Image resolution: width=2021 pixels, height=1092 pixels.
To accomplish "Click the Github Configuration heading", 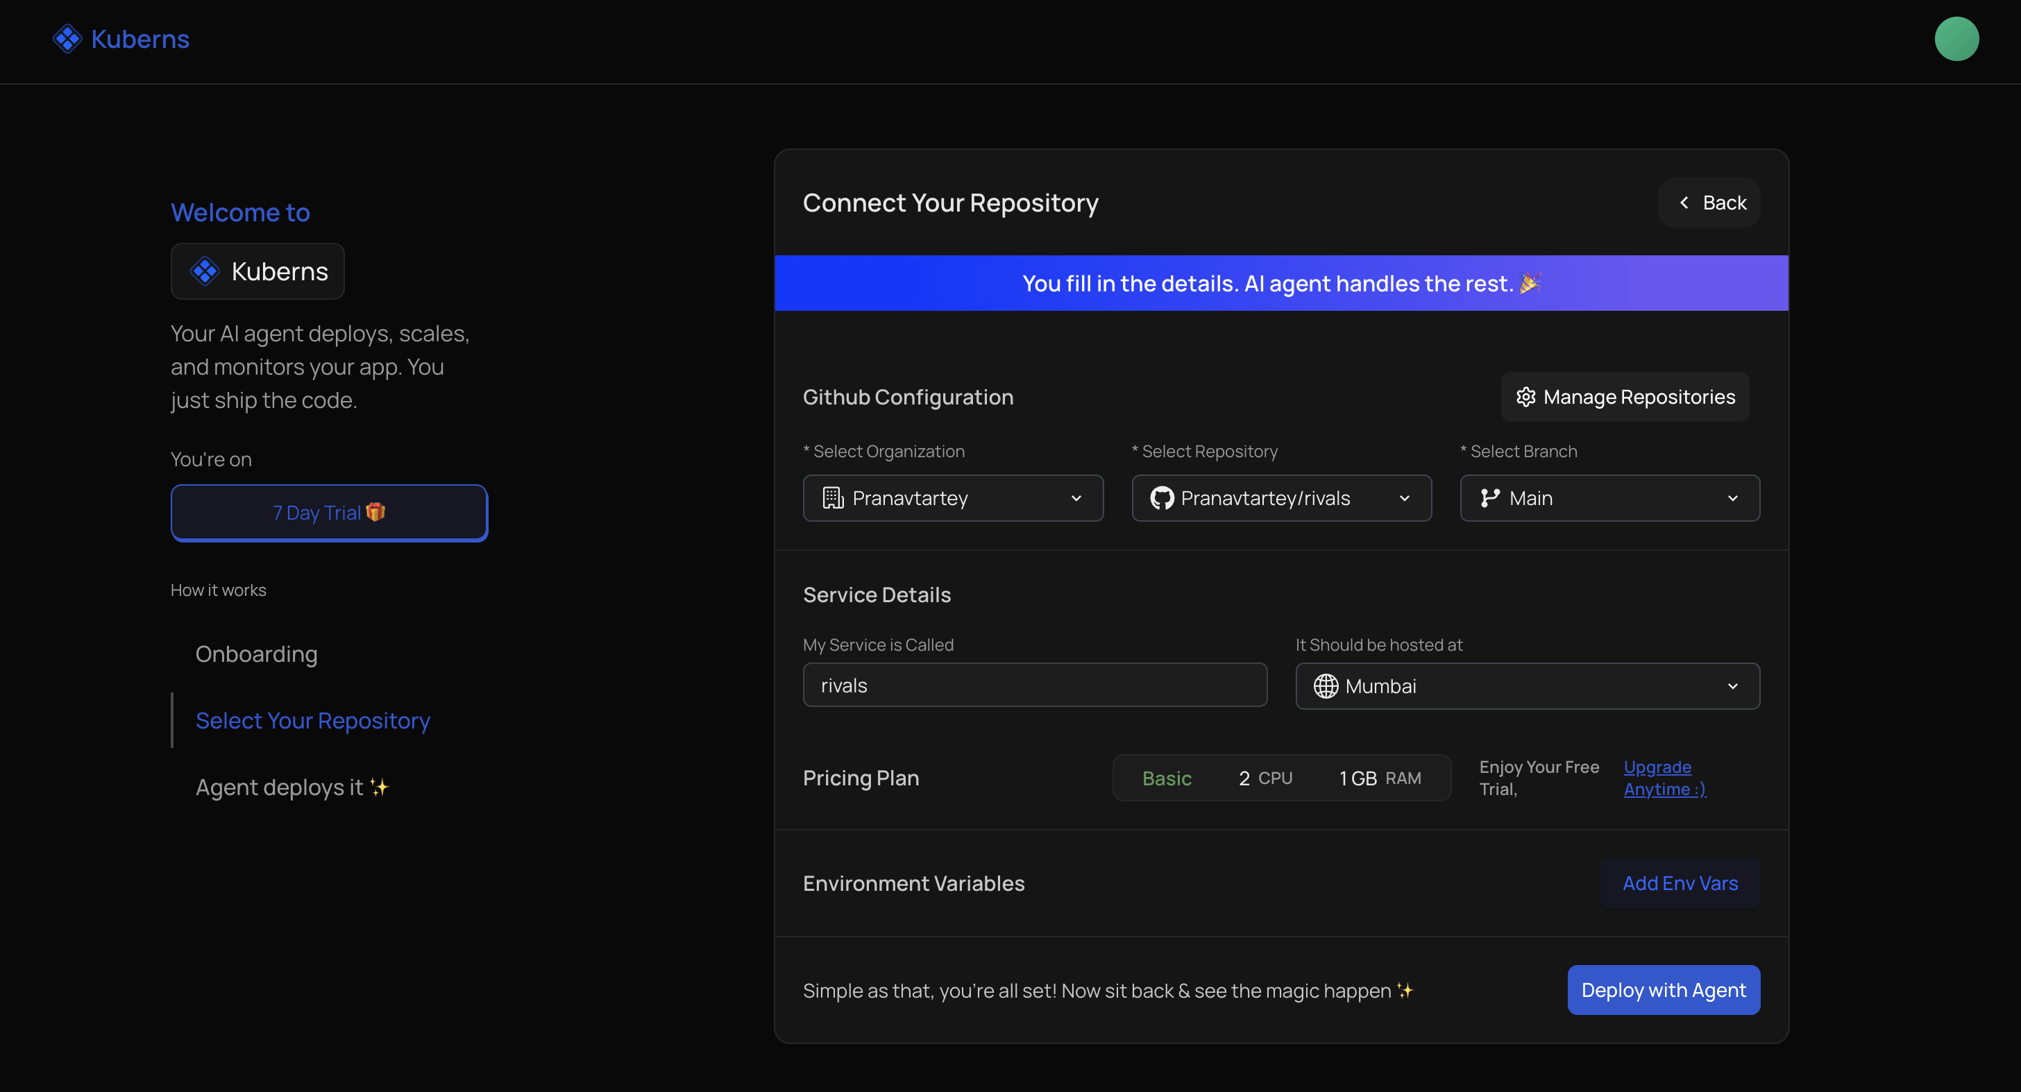I will click(x=908, y=397).
